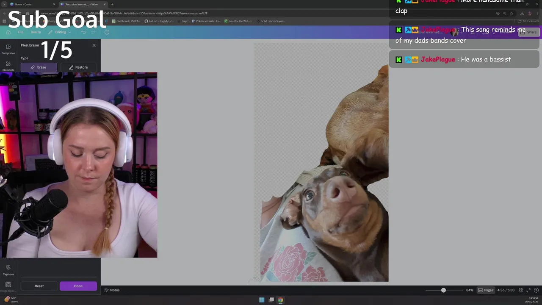Select the Erase brush type

pyautogui.click(x=39, y=67)
